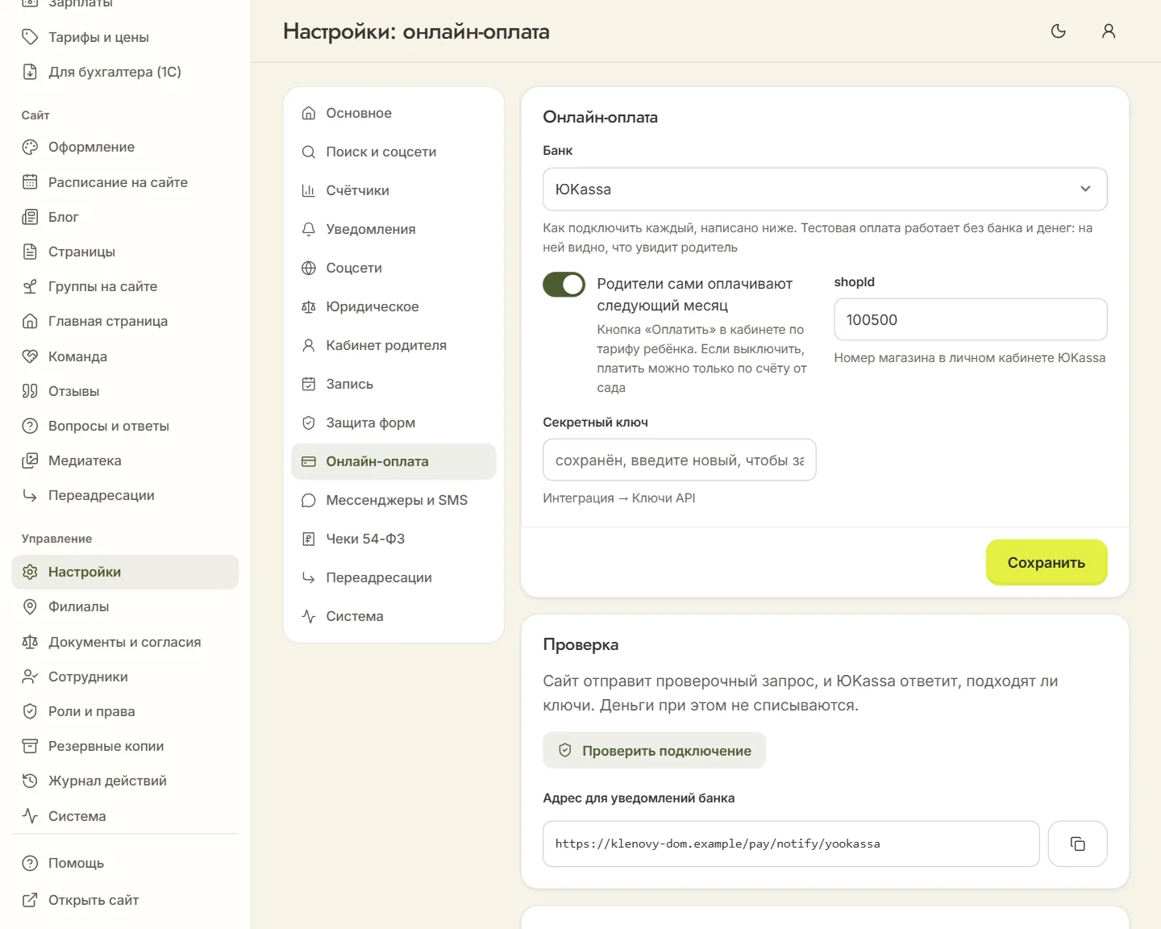1161x929 pixels.
Task: Open Настройки in the left sidebar
Action: point(125,572)
